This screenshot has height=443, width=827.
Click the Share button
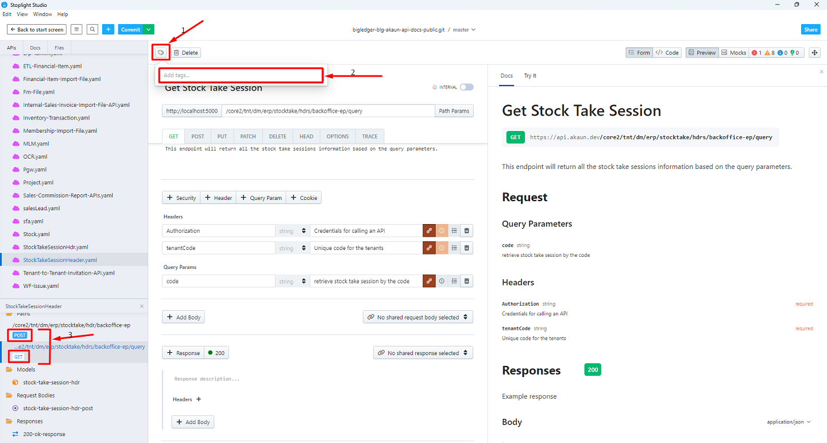click(x=810, y=29)
